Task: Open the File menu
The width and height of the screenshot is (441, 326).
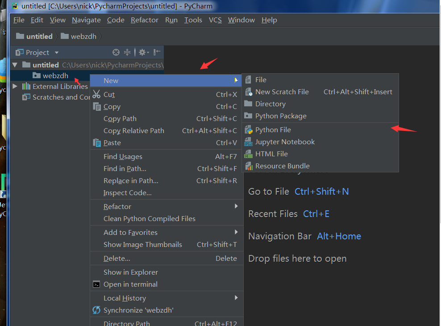Action: click(x=19, y=20)
